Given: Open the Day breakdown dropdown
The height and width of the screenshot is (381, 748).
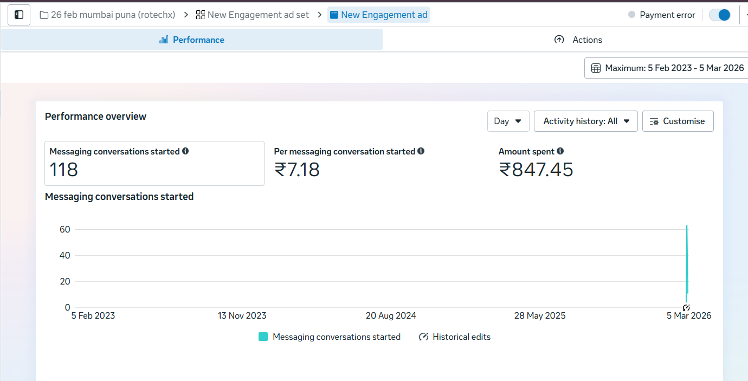Looking at the screenshot, I should coord(508,121).
